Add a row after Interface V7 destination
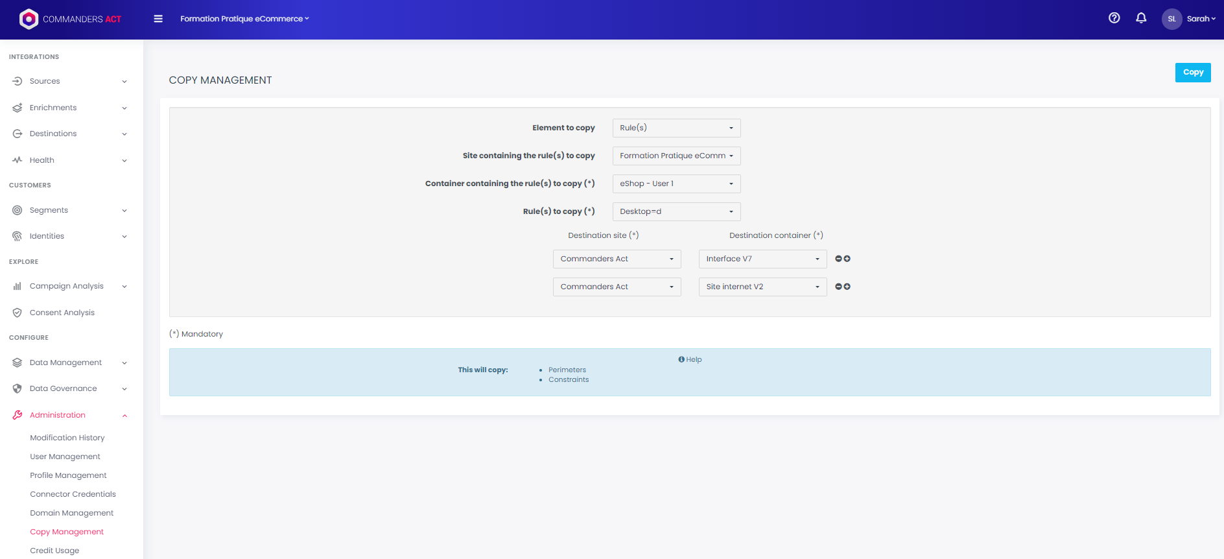The image size is (1224, 559). pyautogui.click(x=847, y=259)
